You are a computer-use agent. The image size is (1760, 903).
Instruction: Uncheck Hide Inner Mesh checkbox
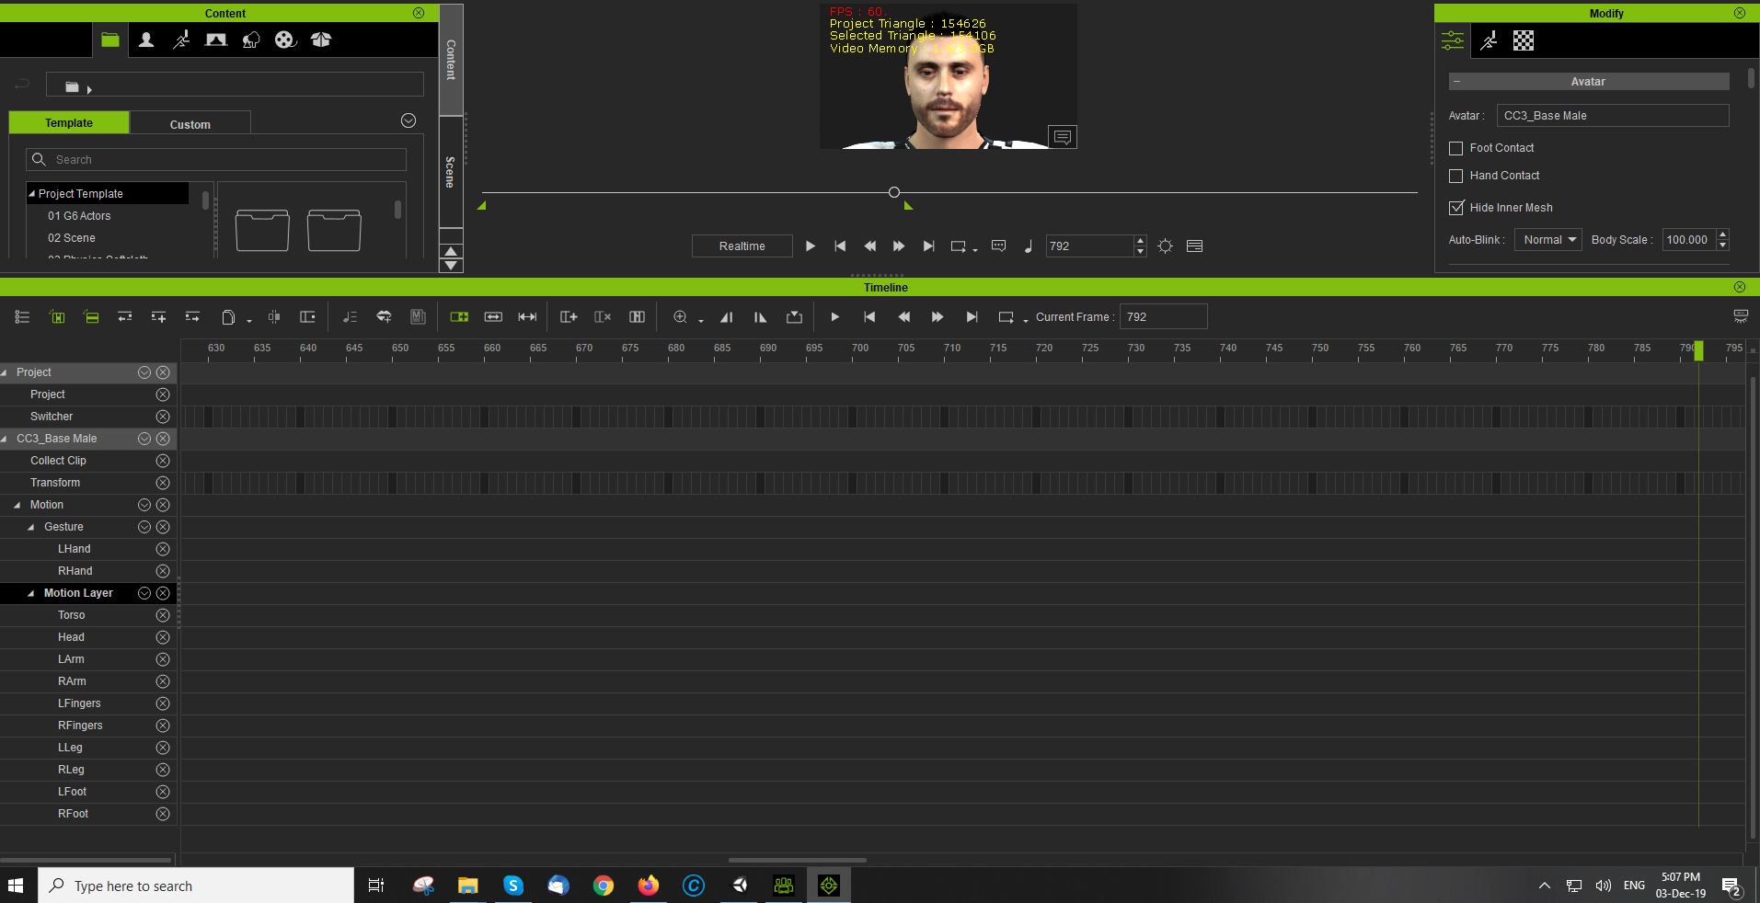pyautogui.click(x=1456, y=208)
